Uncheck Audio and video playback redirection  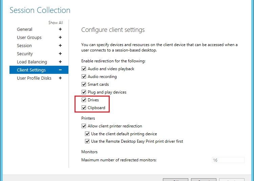tap(84, 69)
